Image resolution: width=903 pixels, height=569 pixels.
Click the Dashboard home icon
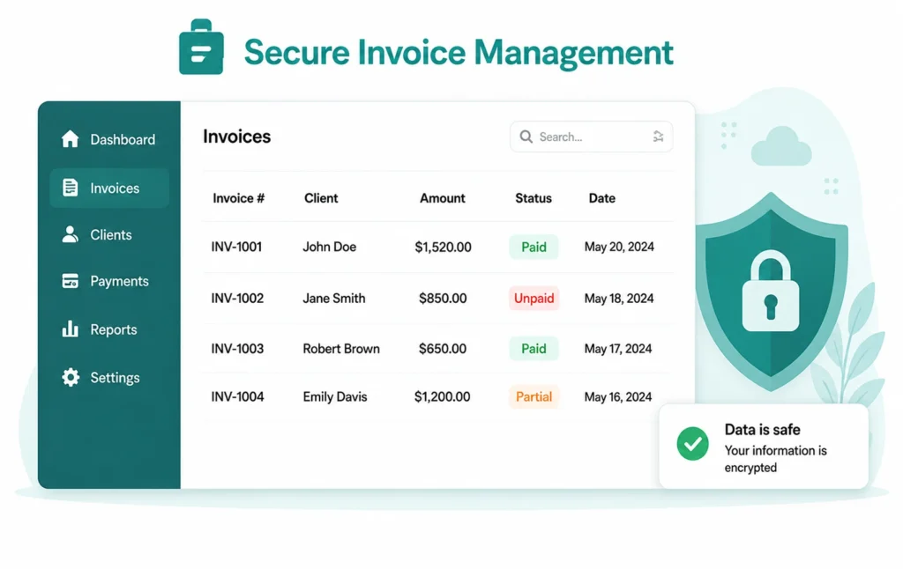tap(70, 138)
